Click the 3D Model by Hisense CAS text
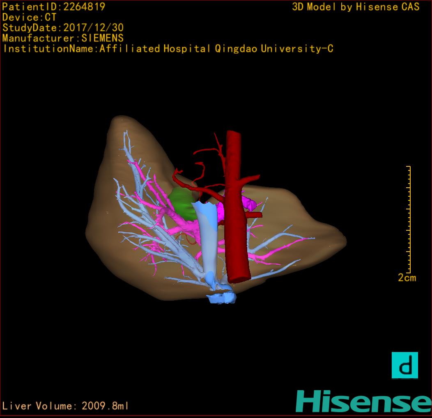Screen dimensions: 432x418 [356, 7]
